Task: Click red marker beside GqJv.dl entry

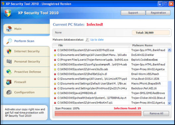Action: click(55, 74)
